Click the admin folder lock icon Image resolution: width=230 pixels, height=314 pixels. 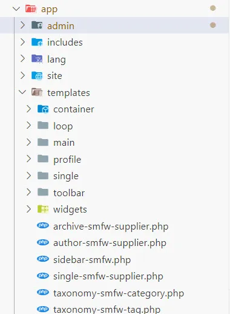pyautogui.click(x=37, y=25)
